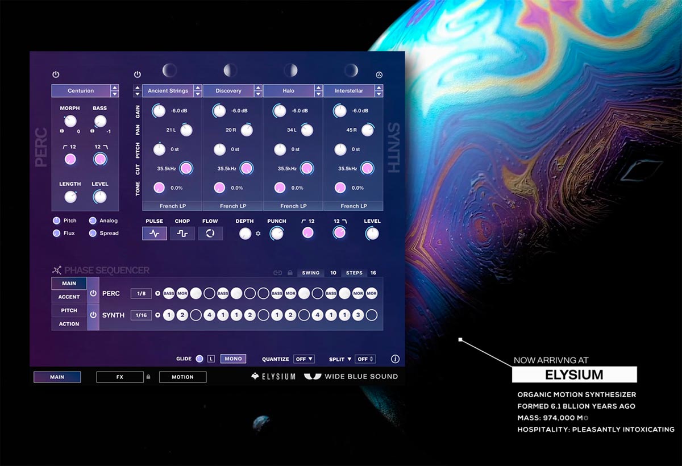682x466 pixels.
Task: Toggle the PERC section power icon
Action: (x=56, y=74)
